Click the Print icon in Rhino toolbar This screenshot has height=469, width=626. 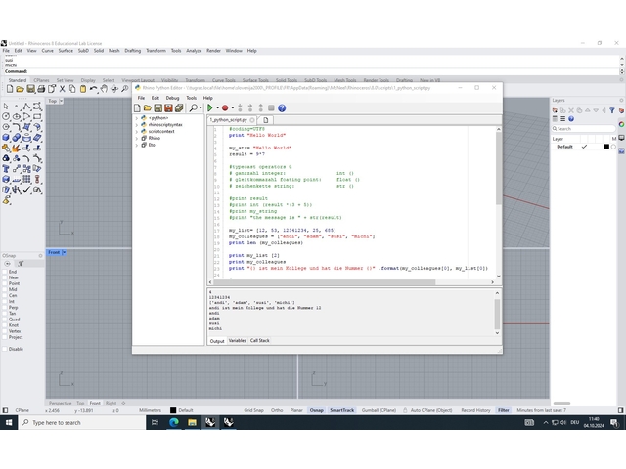pos(41,89)
